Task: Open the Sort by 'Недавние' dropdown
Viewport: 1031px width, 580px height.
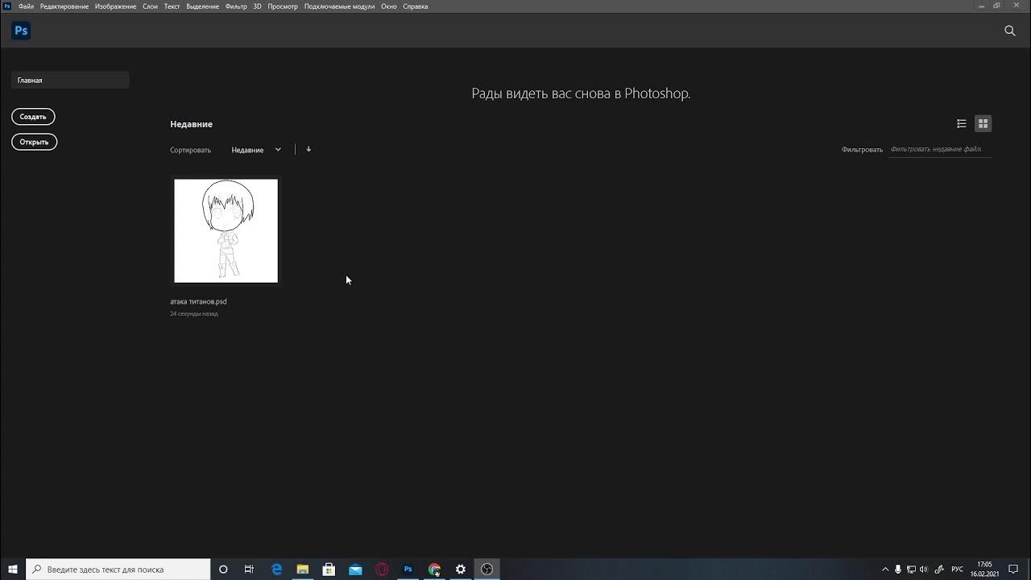Action: [256, 150]
